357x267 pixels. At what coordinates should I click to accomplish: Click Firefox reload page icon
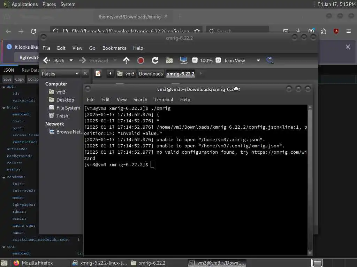point(33,31)
